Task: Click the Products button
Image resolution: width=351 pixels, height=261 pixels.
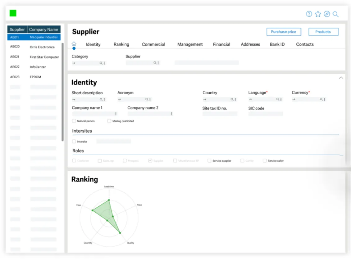Action: 323,32
